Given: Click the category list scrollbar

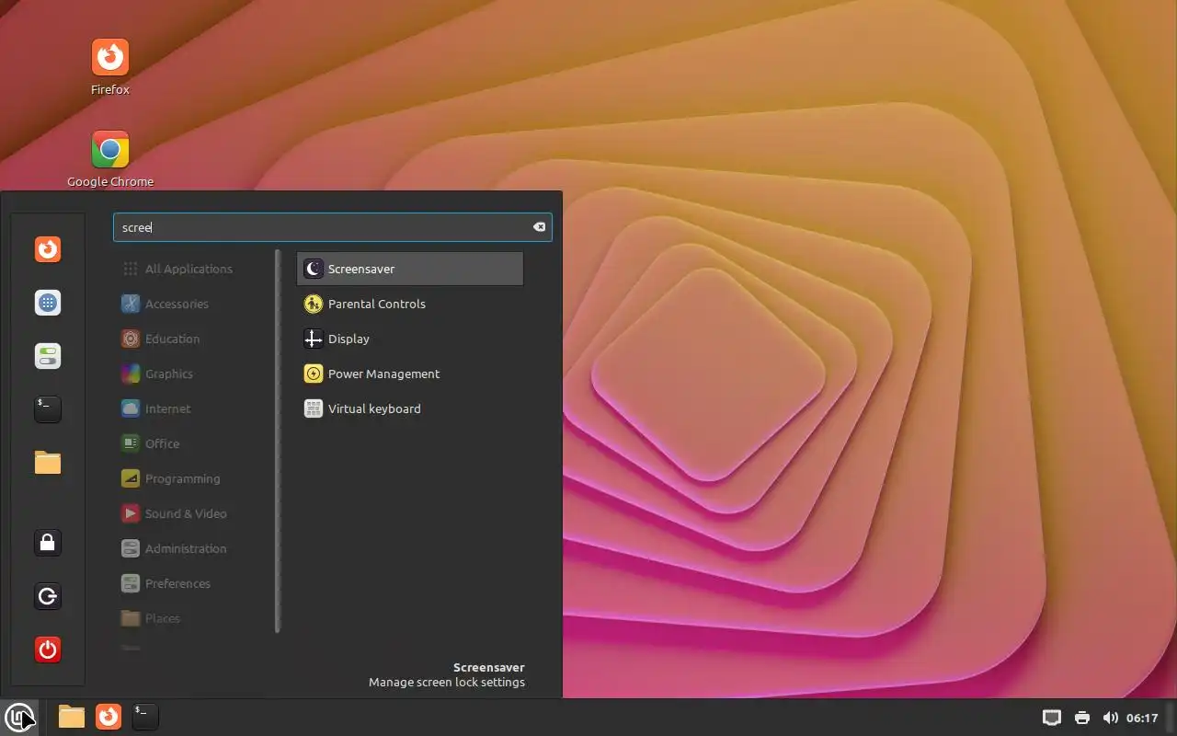Looking at the screenshot, I should 278,441.
